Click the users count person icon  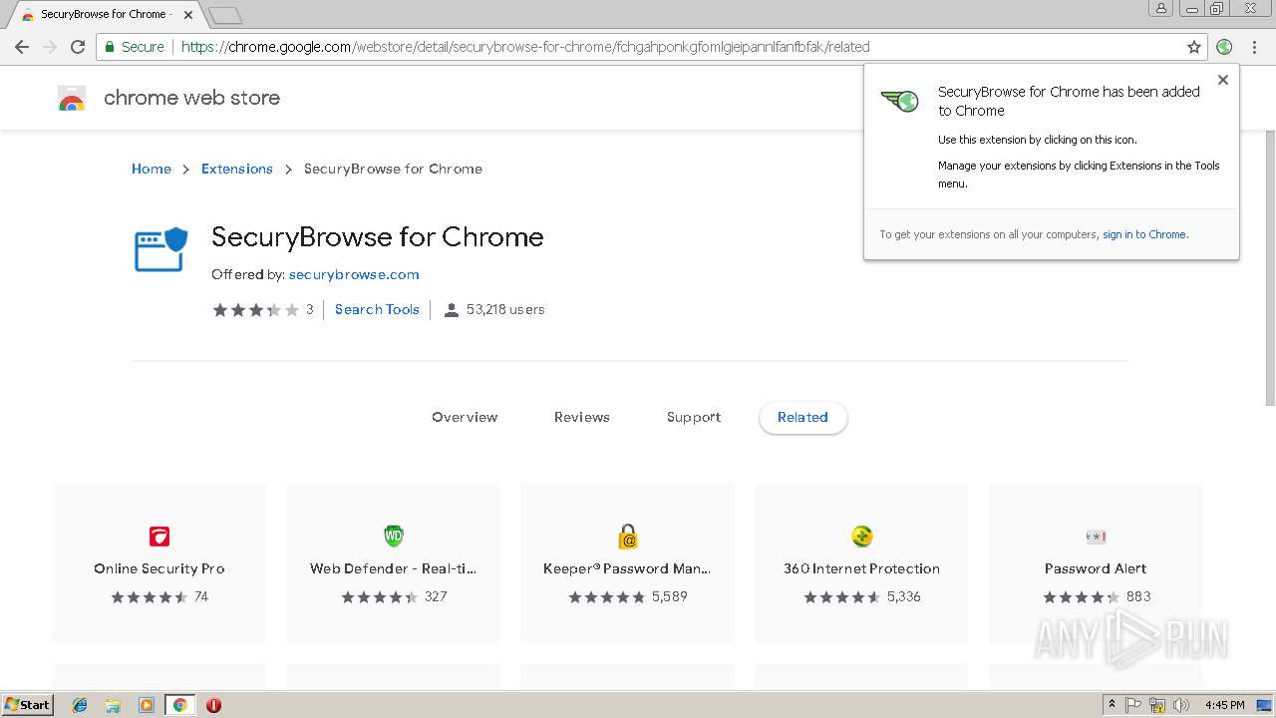coord(451,310)
